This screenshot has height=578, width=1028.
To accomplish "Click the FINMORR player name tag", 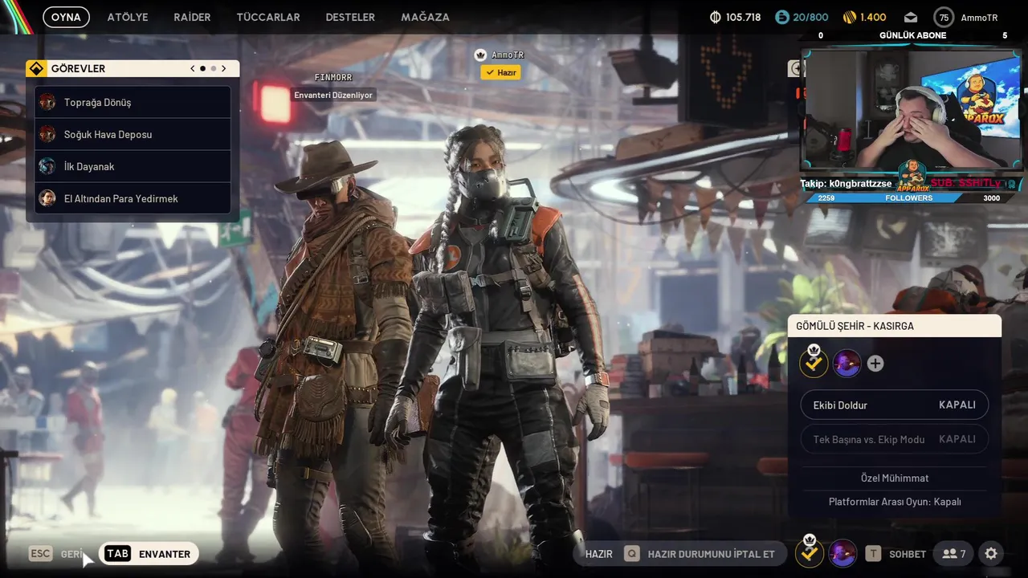I will (x=332, y=77).
